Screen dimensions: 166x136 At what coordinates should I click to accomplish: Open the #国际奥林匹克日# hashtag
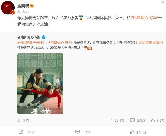point(31,42)
